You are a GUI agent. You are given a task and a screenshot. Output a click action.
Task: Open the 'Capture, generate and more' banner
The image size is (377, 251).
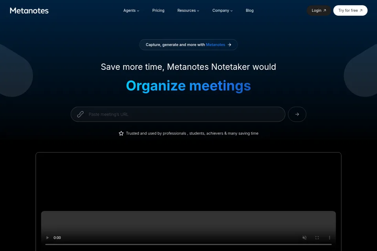[188, 45]
